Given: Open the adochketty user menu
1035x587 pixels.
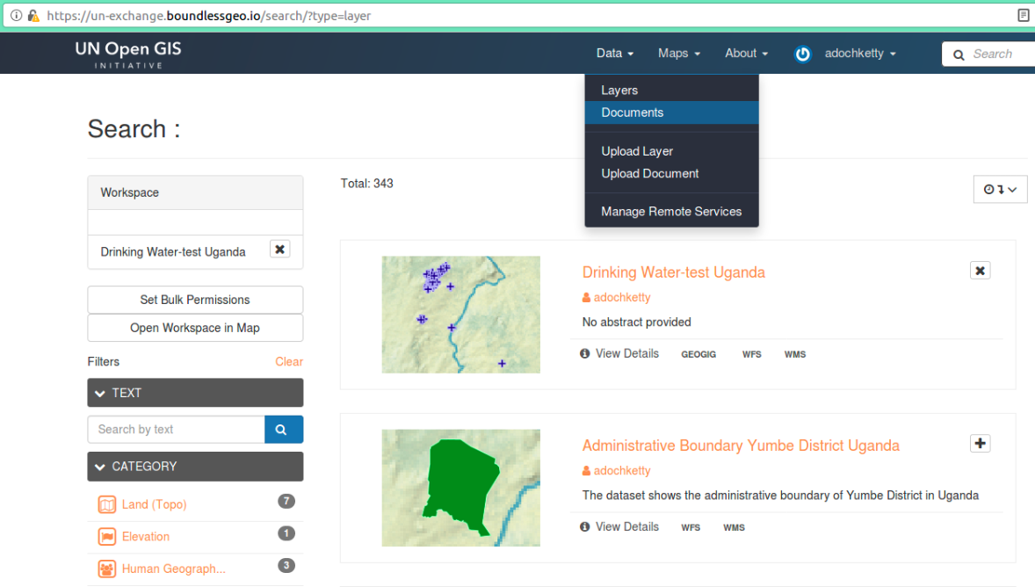Looking at the screenshot, I should click(859, 54).
